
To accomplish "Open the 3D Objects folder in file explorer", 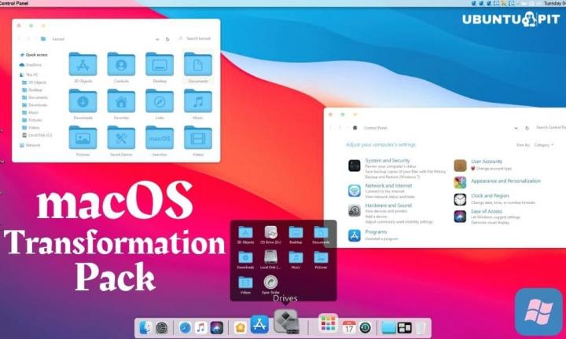I will pyautogui.click(x=83, y=64).
